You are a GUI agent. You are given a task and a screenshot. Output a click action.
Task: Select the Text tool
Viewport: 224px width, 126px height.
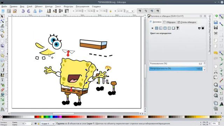click(2, 80)
